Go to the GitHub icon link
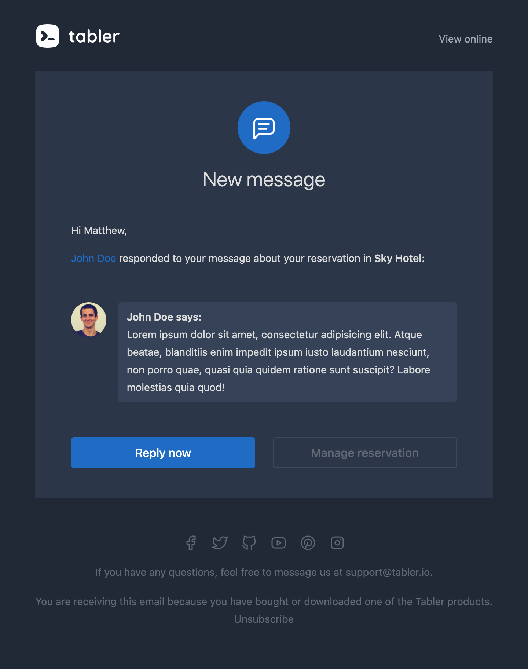 click(x=249, y=543)
